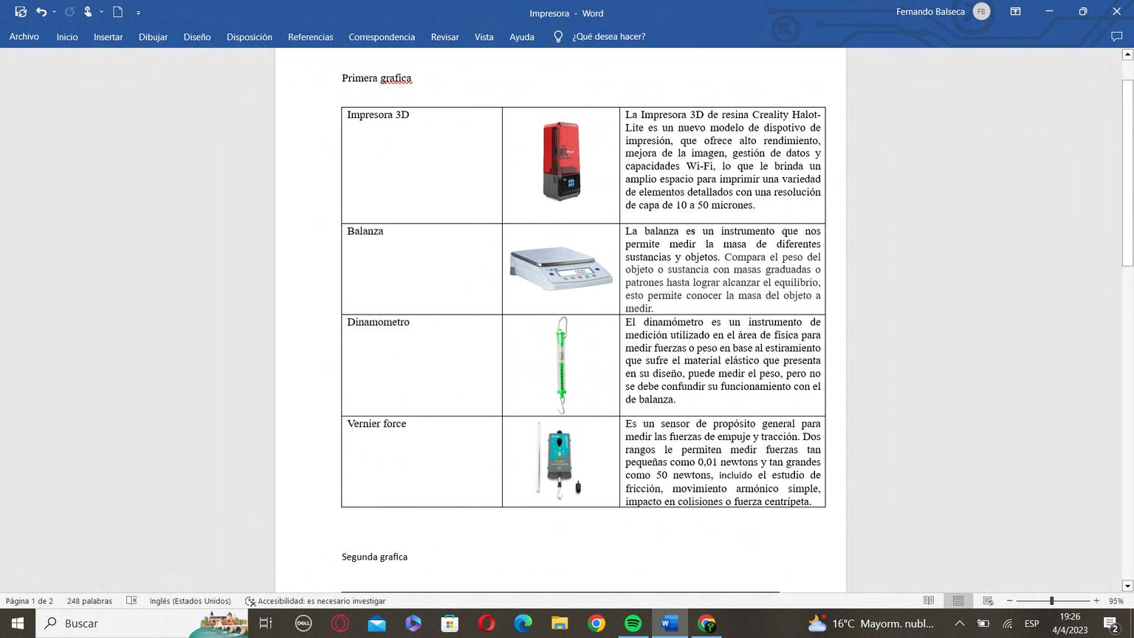Viewport: 1134px width, 638px height.
Task: Click the Vernier force sensor image
Action: click(x=560, y=462)
